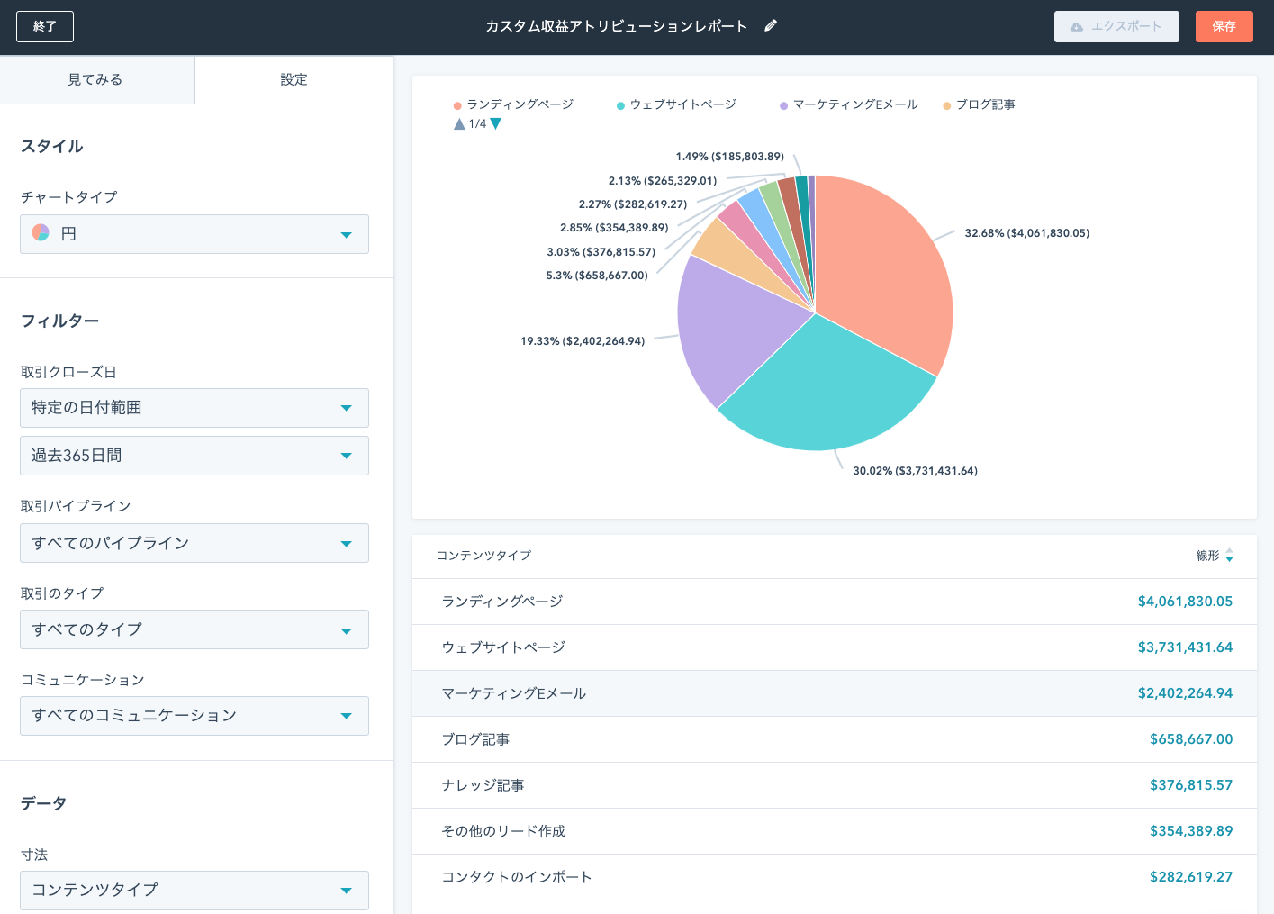Click the upward legend pagination arrow above the chart

pyautogui.click(x=457, y=123)
